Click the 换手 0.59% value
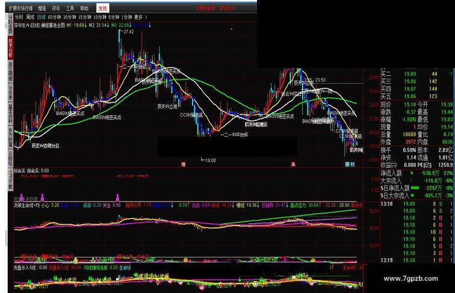The width and height of the screenshot is (455, 293). point(409,150)
